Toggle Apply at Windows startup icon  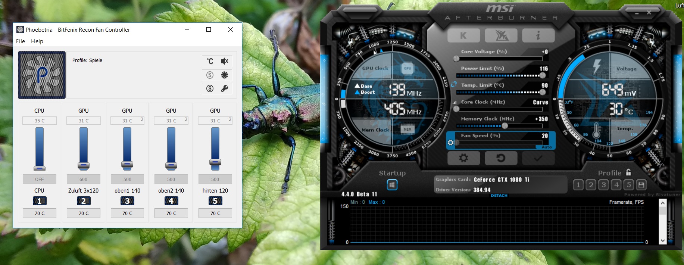[x=392, y=185]
